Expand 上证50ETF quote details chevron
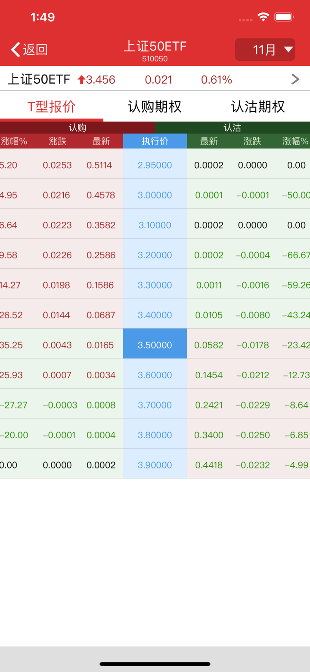The height and width of the screenshot is (672, 310). click(x=295, y=79)
